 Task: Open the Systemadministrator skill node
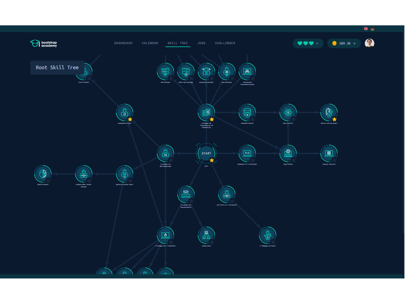click(x=124, y=112)
